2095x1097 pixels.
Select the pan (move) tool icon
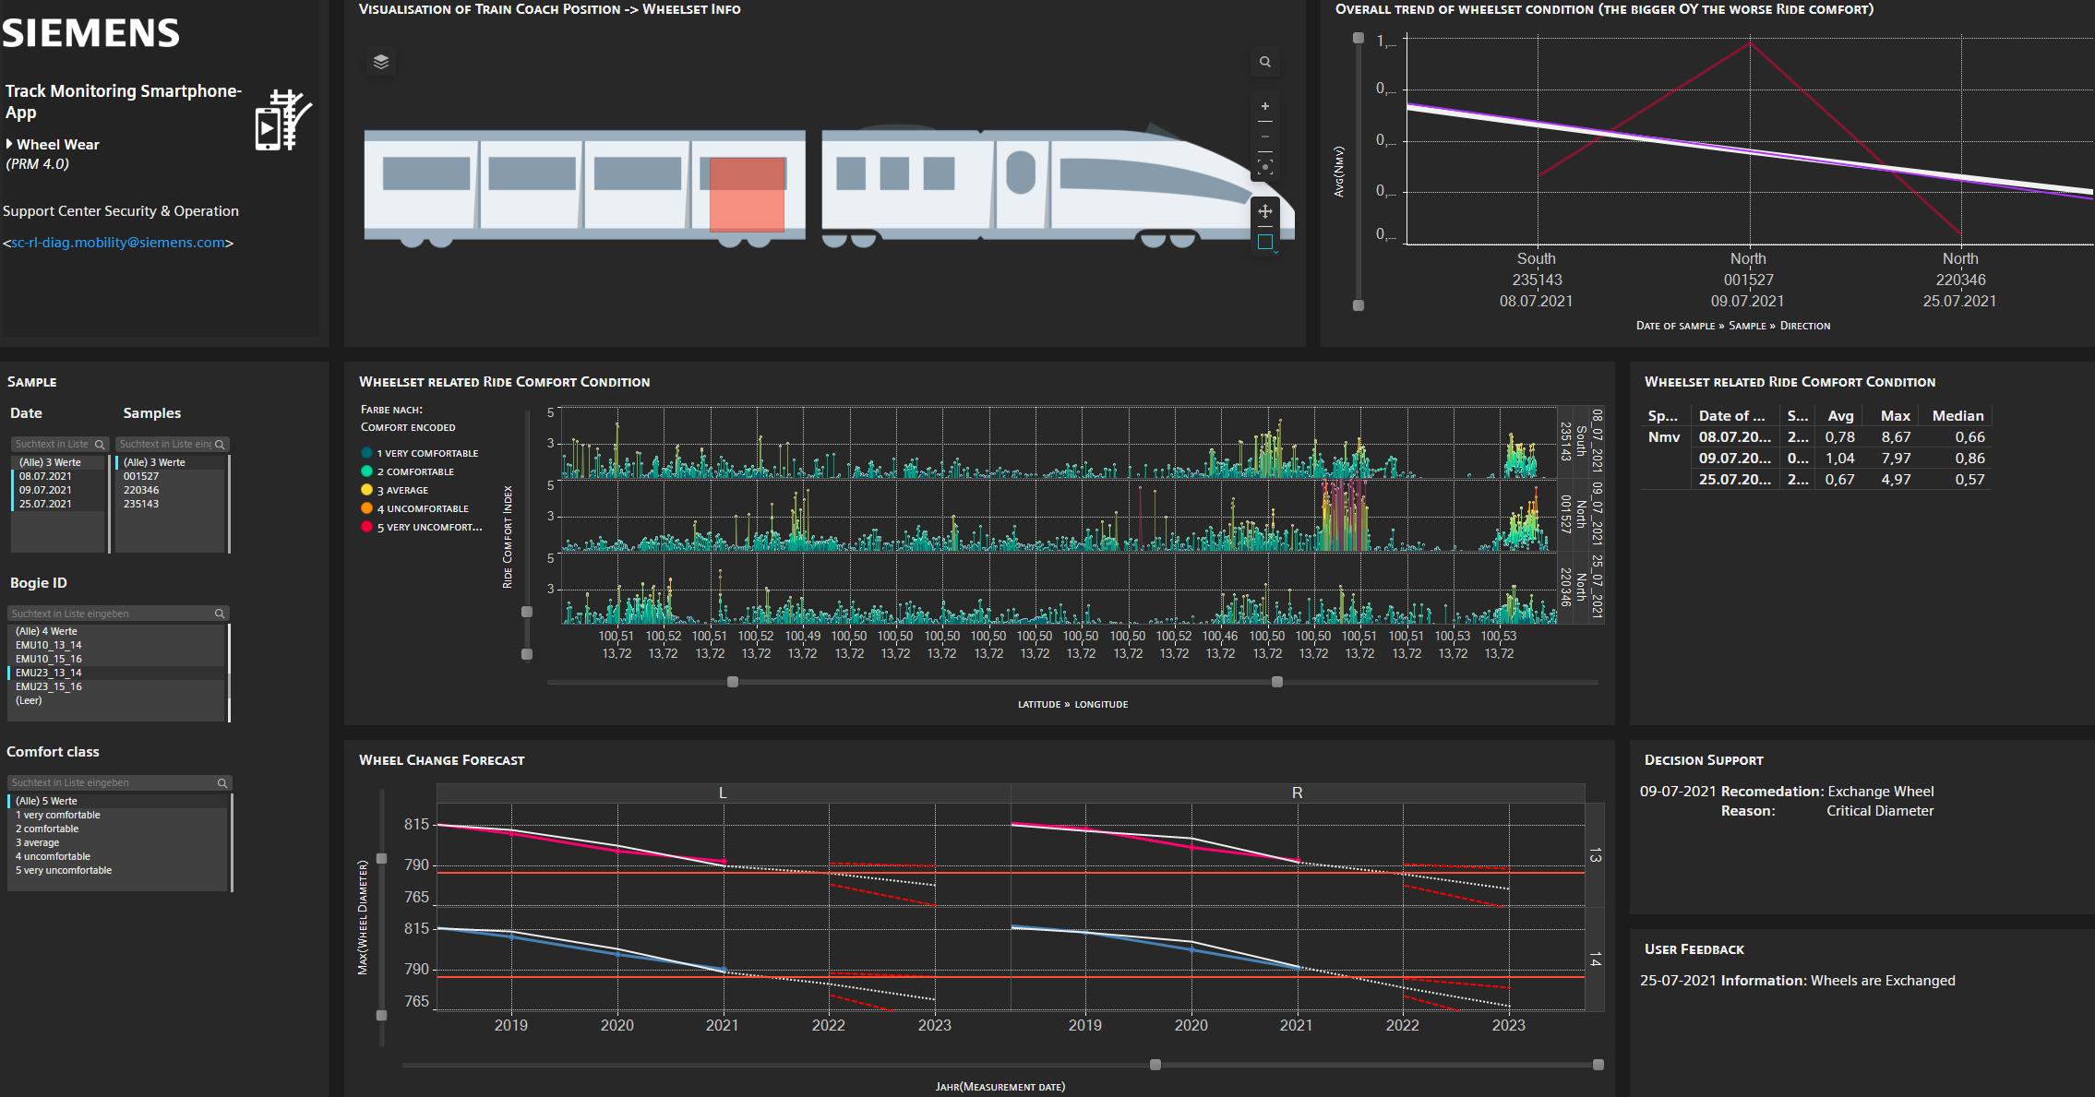[1265, 212]
